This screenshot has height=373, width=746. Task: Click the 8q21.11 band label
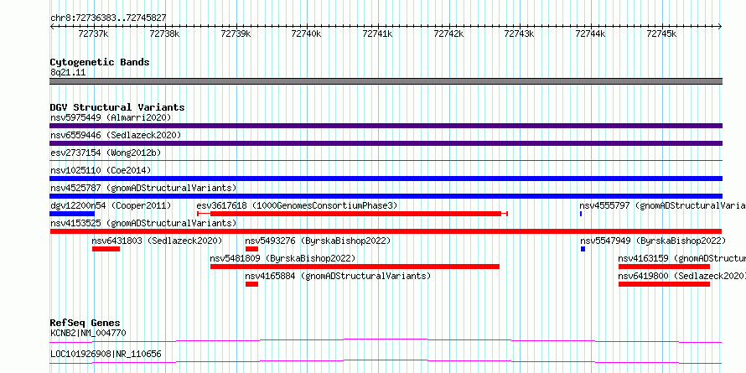pos(68,72)
